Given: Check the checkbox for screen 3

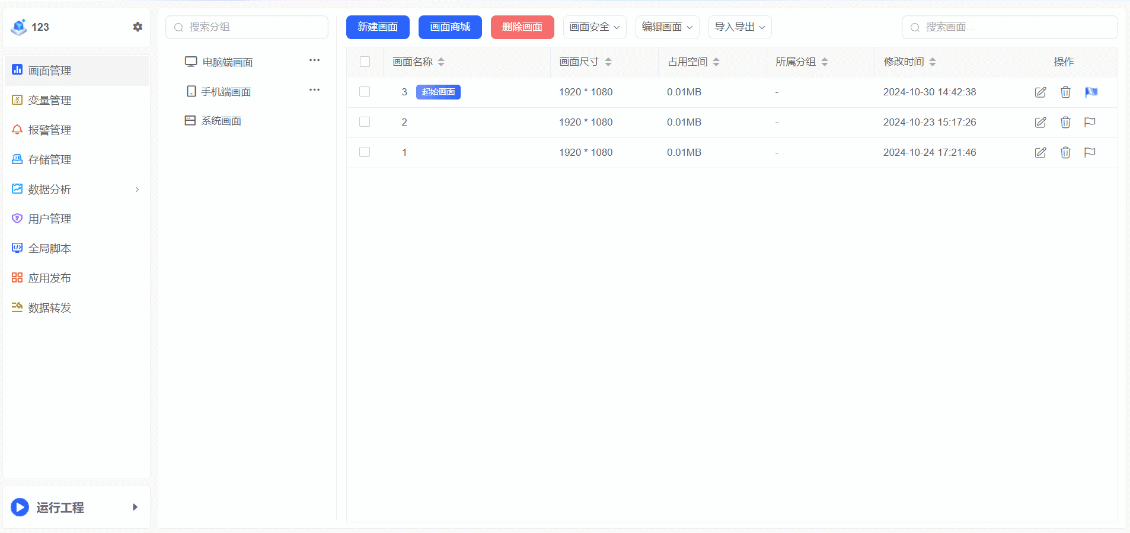Looking at the screenshot, I should click(365, 92).
